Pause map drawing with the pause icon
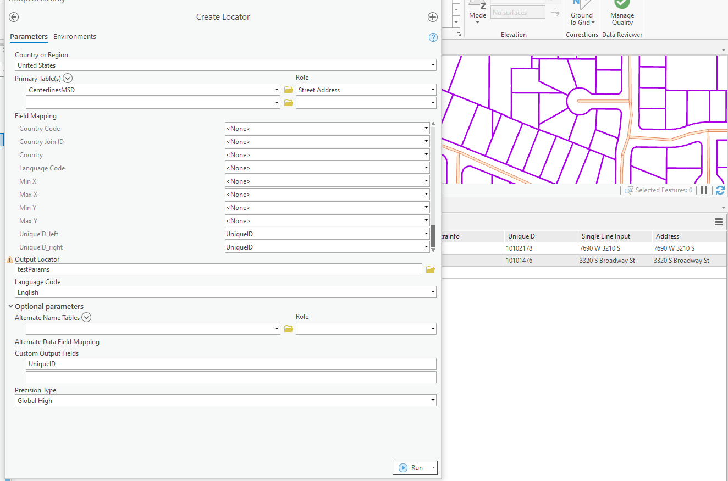 [x=704, y=190]
